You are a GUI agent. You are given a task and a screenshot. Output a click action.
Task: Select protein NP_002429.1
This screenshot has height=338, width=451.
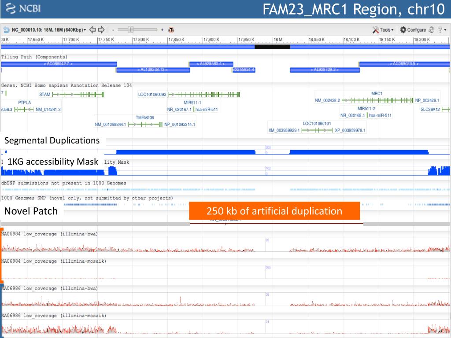pyautogui.click(x=427, y=100)
